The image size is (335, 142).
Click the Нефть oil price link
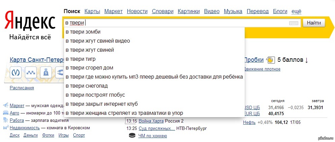[249, 123]
